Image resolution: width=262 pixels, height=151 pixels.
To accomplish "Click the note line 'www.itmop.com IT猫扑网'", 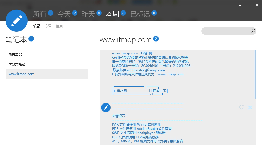I will pyautogui.click(x=132, y=53).
